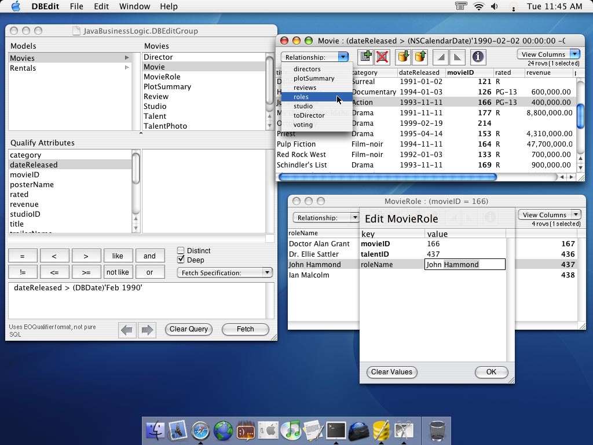Open Finder from the Dock
The height and width of the screenshot is (445, 593).
tap(155, 431)
